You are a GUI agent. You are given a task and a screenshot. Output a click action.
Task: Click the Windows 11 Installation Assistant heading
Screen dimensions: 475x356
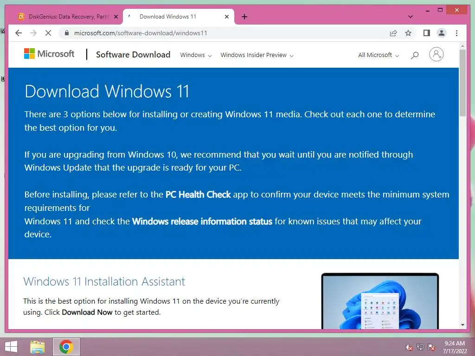pyautogui.click(x=104, y=281)
